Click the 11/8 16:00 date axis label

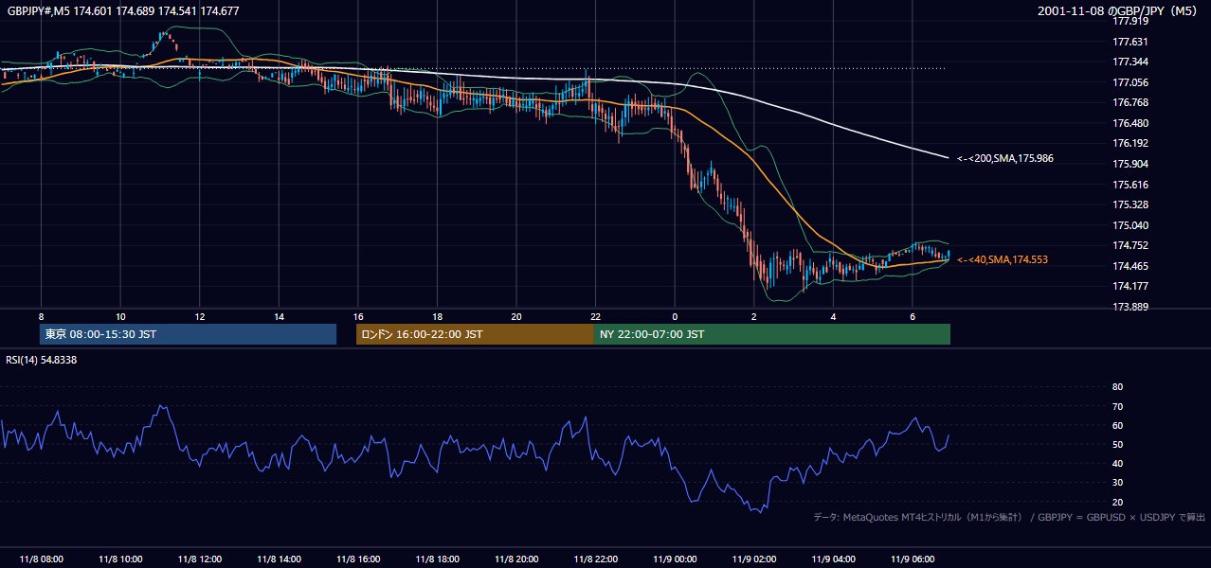pyautogui.click(x=358, y=559)
